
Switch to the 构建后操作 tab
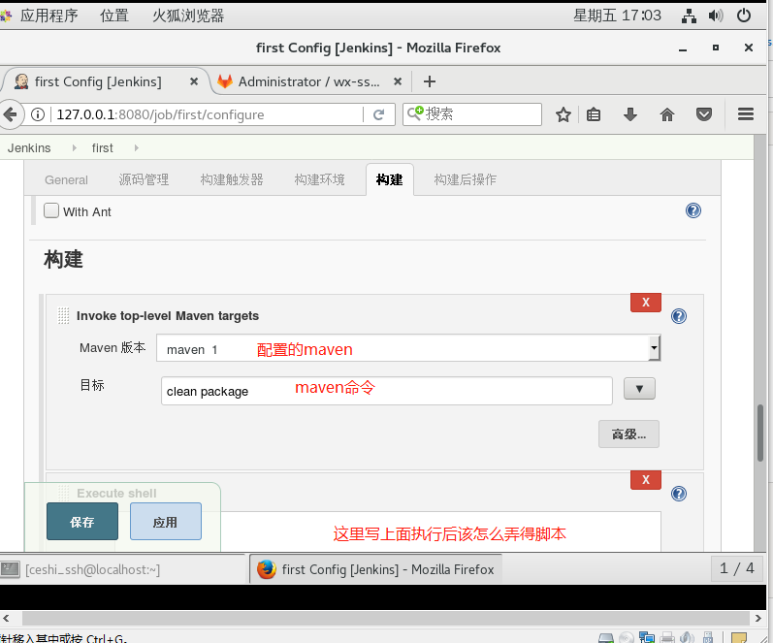(465, 179)
